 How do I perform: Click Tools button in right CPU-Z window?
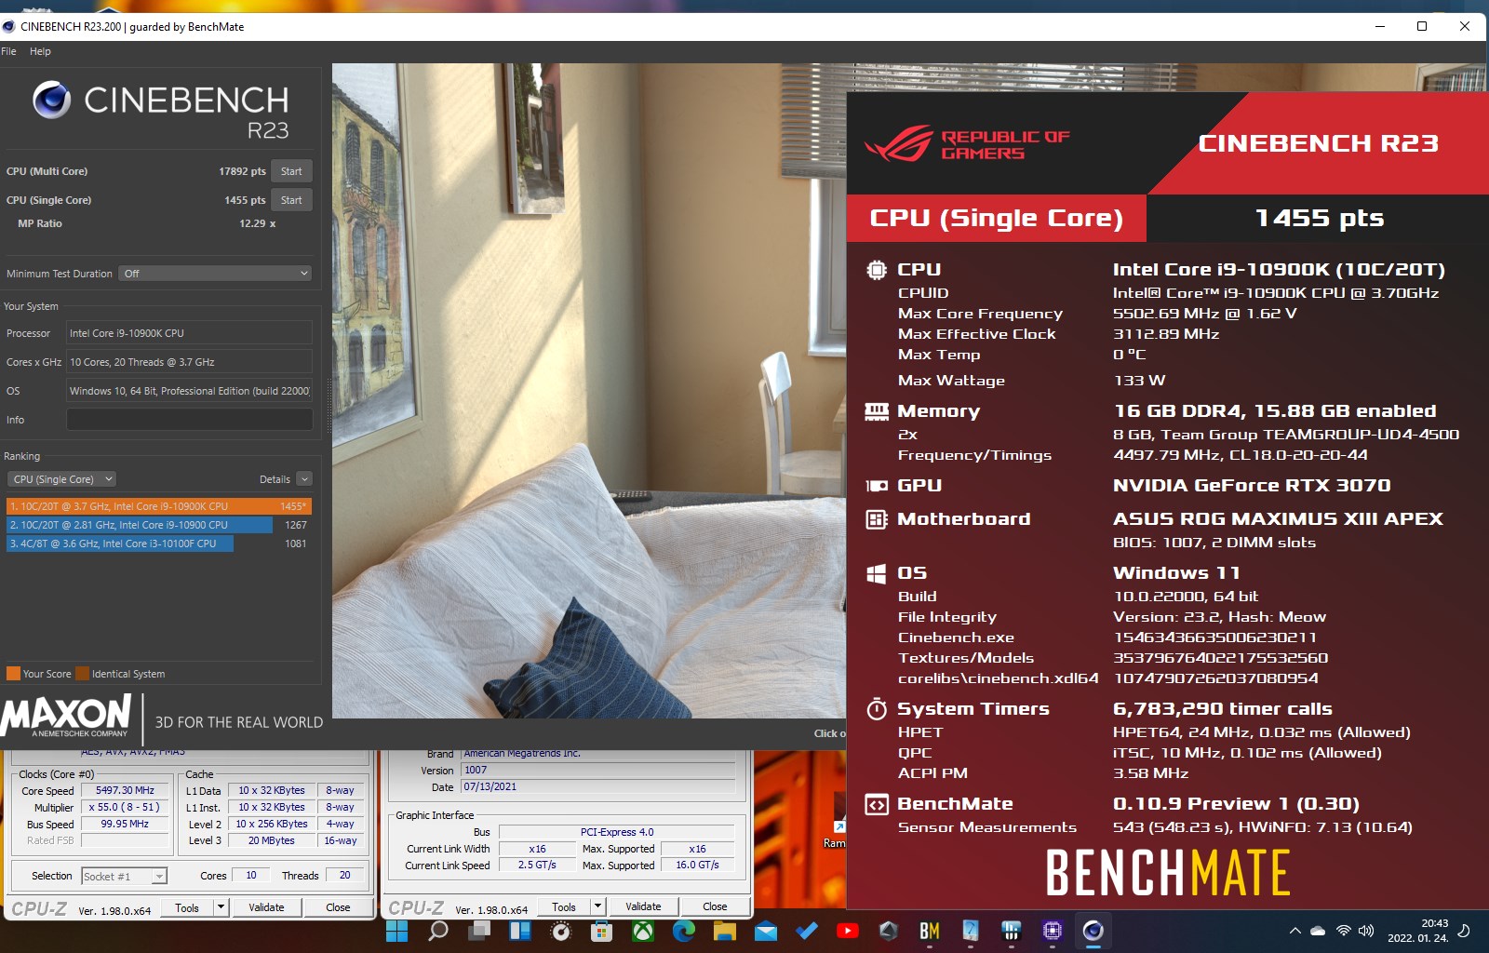tap(564, 907)
